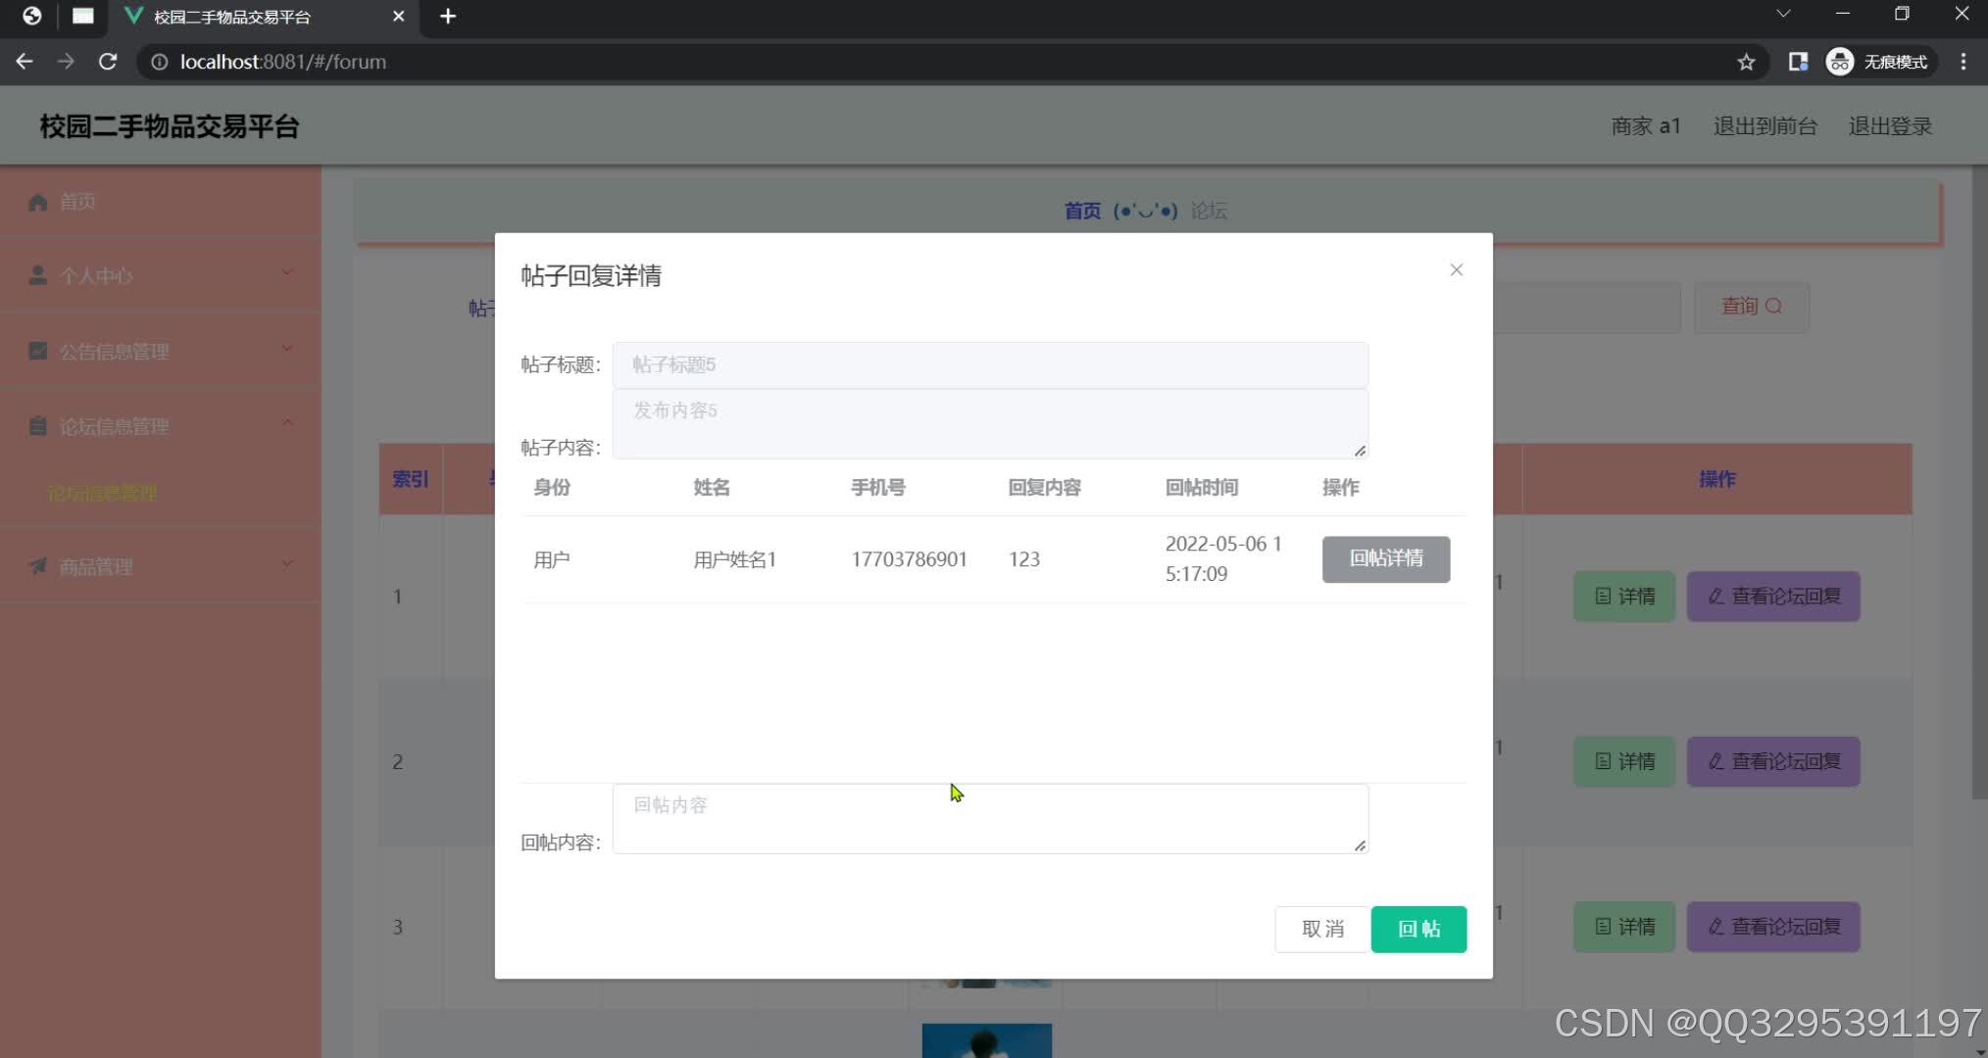Click the 首页 home icon in sidebar
Image resolution: width=1988 pixels, height=1058 pixels.
point(37,202)
